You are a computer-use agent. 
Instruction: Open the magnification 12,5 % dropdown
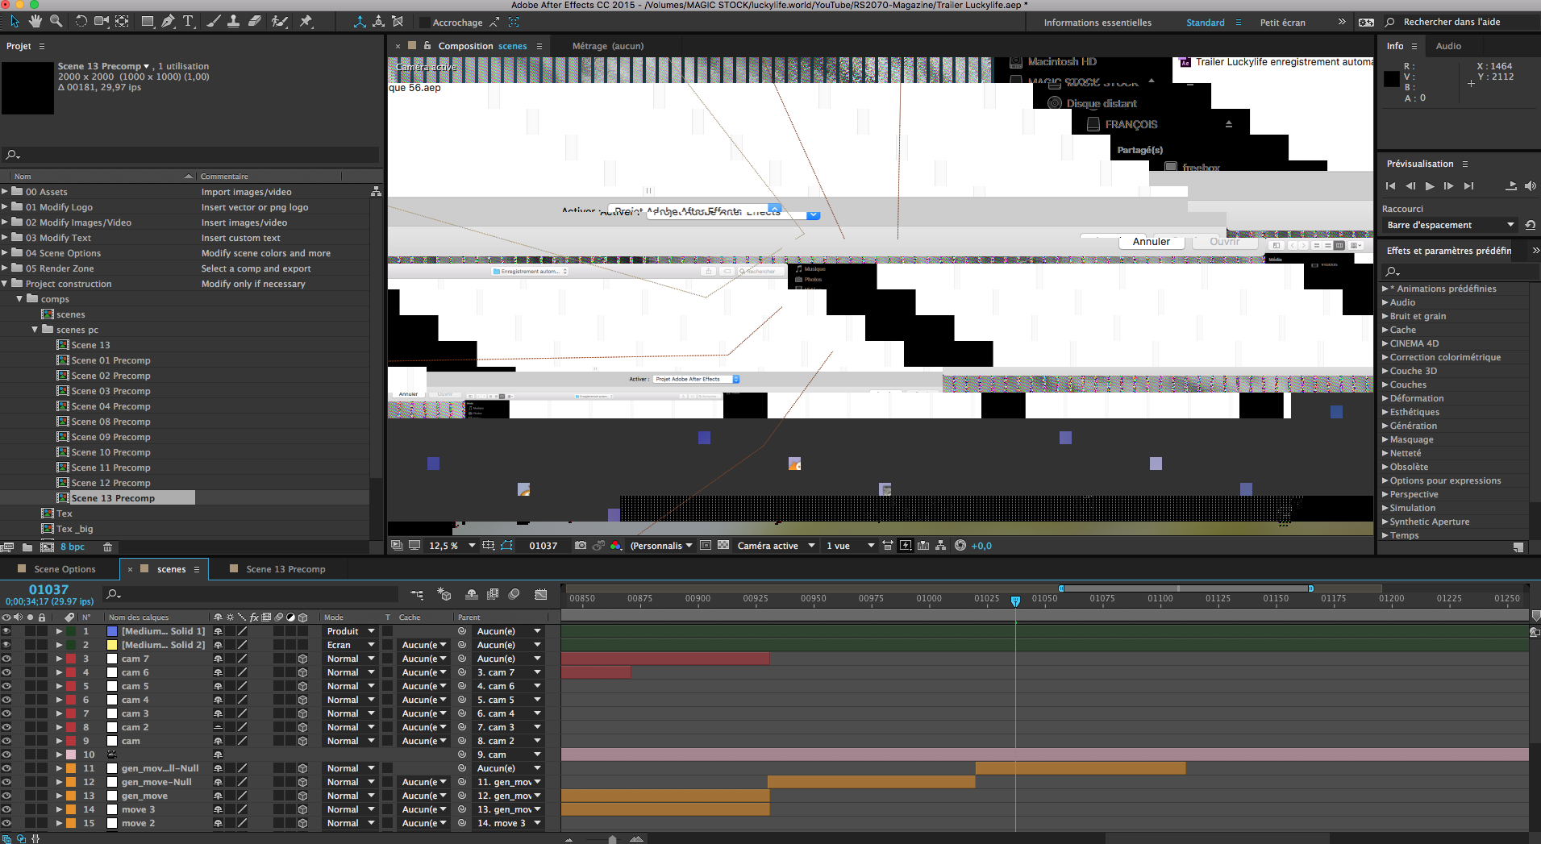pyautogui.click(x=452, y=546)
